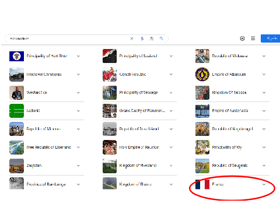Open quick settings gear icon
Screen dimensions: 280x210
coord(242,38)
